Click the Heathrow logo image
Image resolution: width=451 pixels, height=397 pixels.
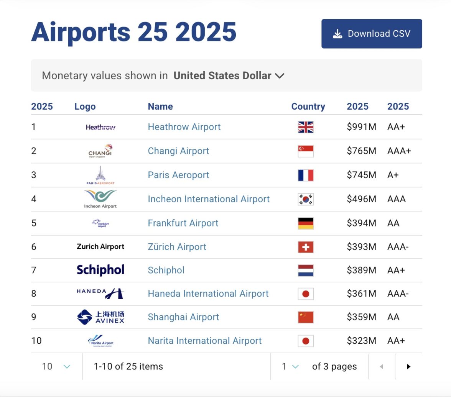(x=100, y=127)
